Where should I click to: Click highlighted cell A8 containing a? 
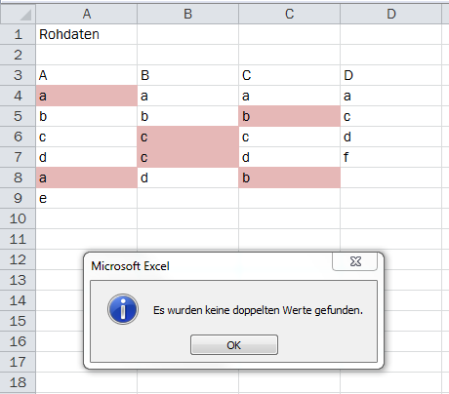[x=87, y=177]
